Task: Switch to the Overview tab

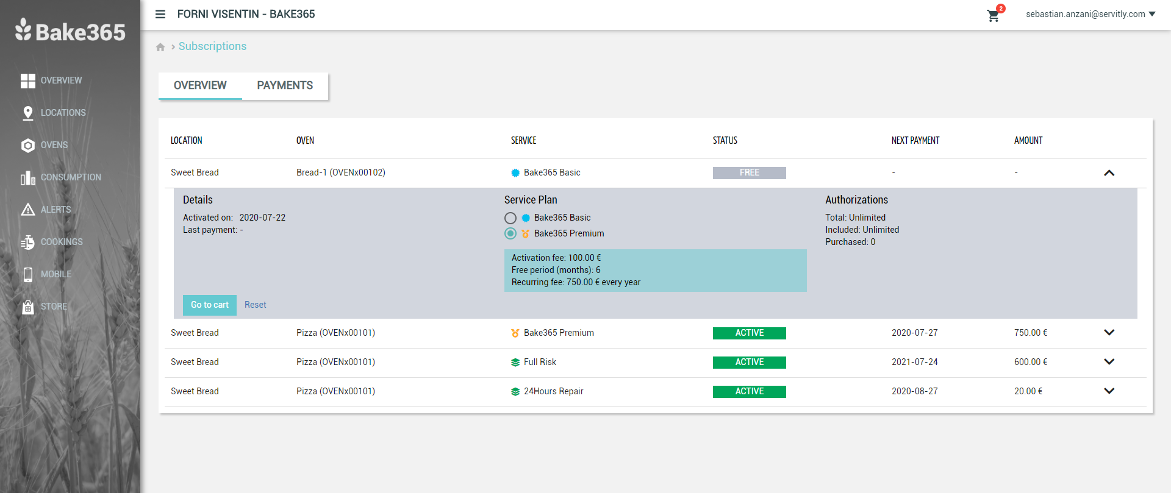Action: click(x=200, y=86)
